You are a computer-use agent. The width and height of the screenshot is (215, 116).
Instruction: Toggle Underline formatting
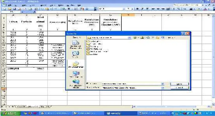[x=147, y=9]
